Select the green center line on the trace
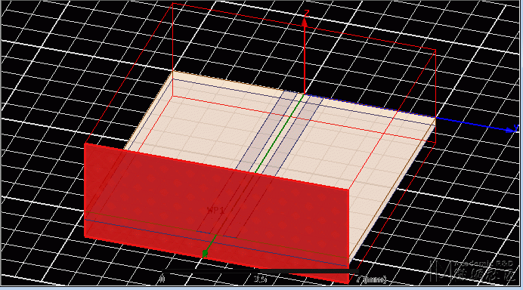This screenshot has height=290, width=523. [x=280, y=134]
